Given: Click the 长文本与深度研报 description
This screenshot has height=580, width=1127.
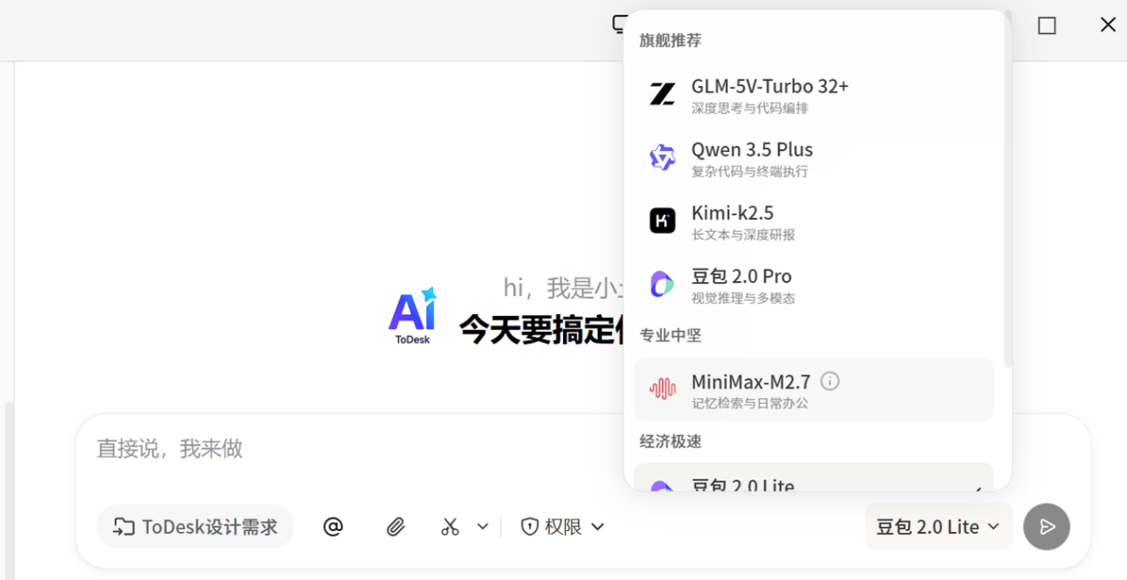Looking at the screenshot, I should [x=743, y=235].
